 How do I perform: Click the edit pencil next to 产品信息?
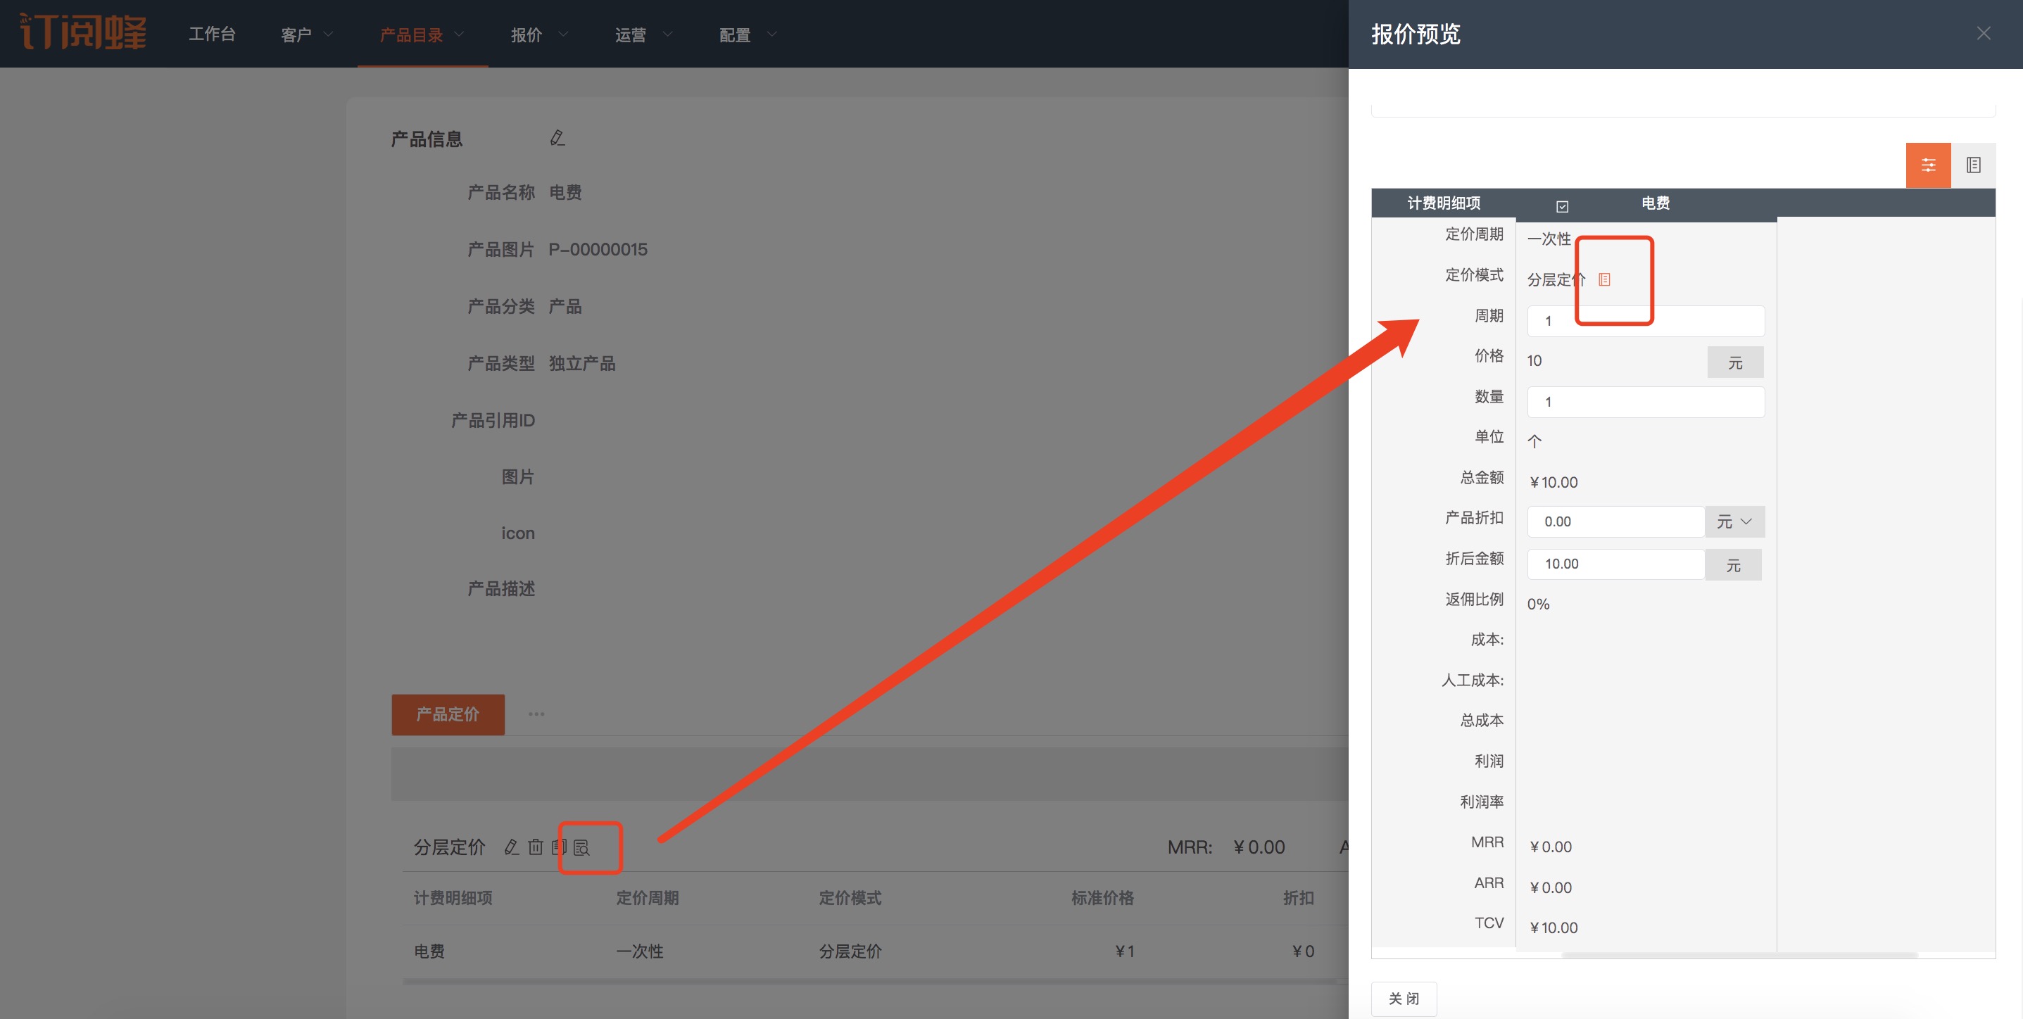557,138
